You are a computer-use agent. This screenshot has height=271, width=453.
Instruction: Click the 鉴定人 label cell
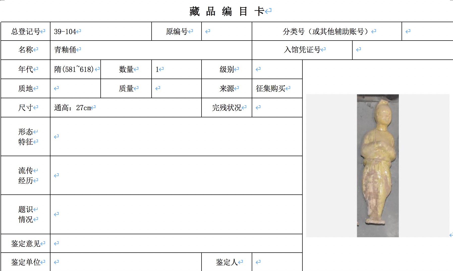(x=227, y=262)
